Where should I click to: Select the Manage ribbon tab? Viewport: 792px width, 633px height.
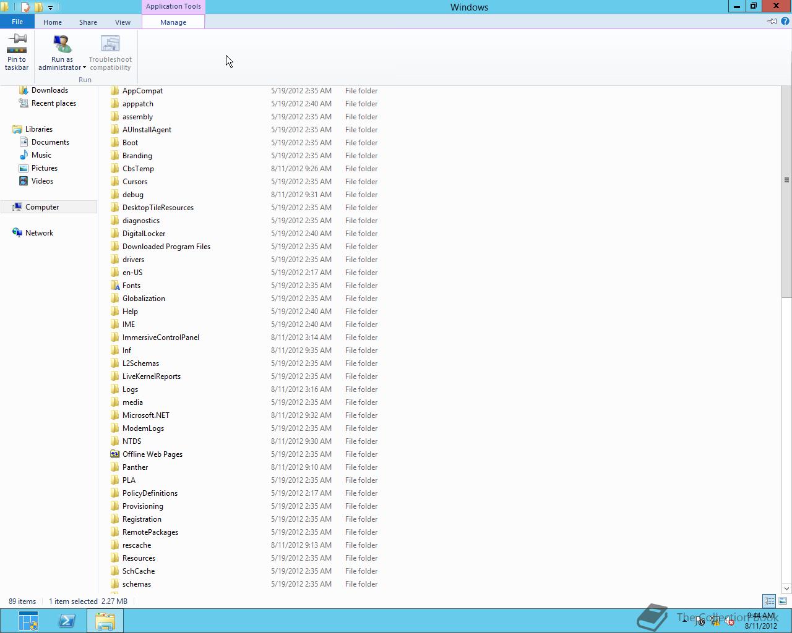(173, 22)
